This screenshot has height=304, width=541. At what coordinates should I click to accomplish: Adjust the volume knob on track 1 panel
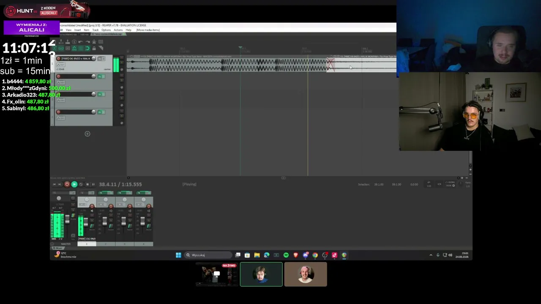pos(93,59)
